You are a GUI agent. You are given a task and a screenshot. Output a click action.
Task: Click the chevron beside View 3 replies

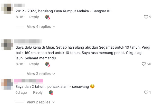pos(54,74)
